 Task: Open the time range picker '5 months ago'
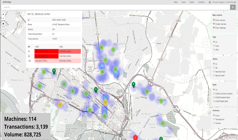tap(222, 2)
